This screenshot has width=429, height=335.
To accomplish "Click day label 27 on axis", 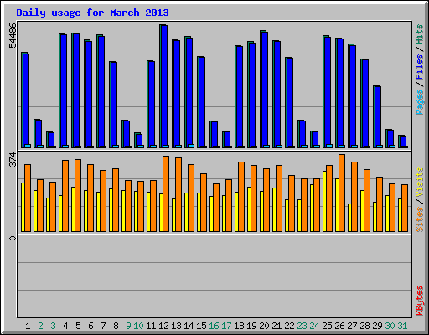I will 352,326.
